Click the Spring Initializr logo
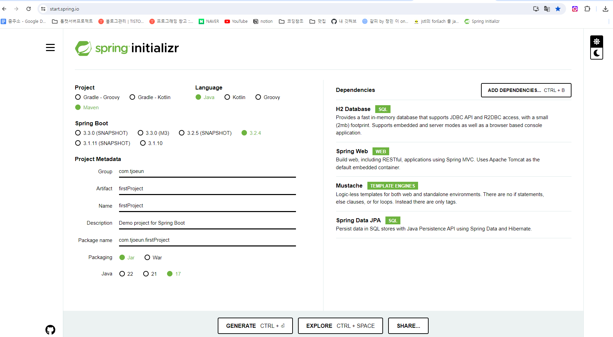 (x=127, y=48)
